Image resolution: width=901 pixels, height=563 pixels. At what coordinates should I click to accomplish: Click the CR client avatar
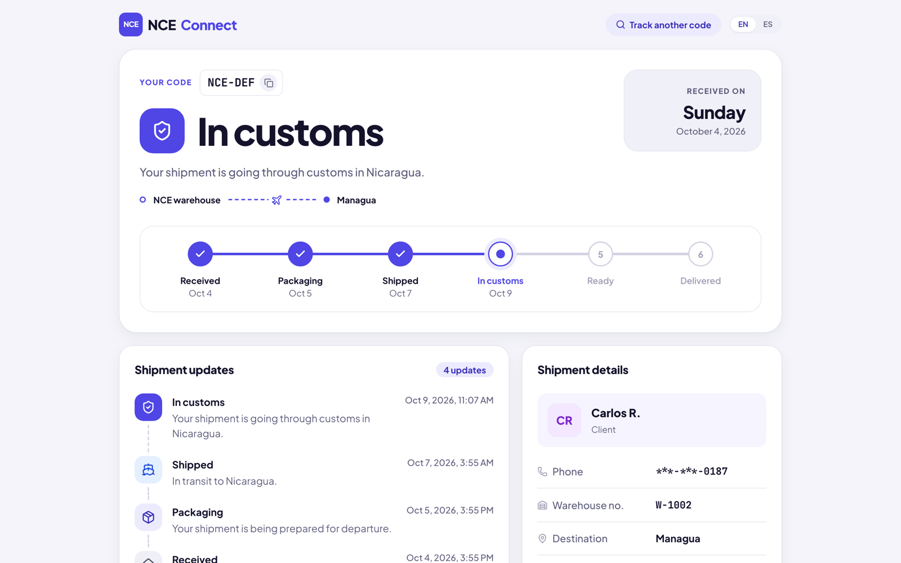tap(564, 421)
